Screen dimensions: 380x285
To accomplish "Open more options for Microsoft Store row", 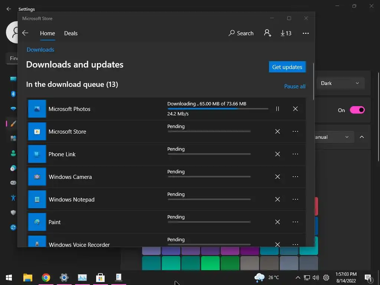I will tap(295, 131).
